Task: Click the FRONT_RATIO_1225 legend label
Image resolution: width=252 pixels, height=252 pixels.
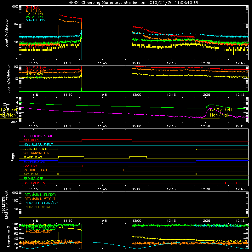Action: (x=41, y=228)
